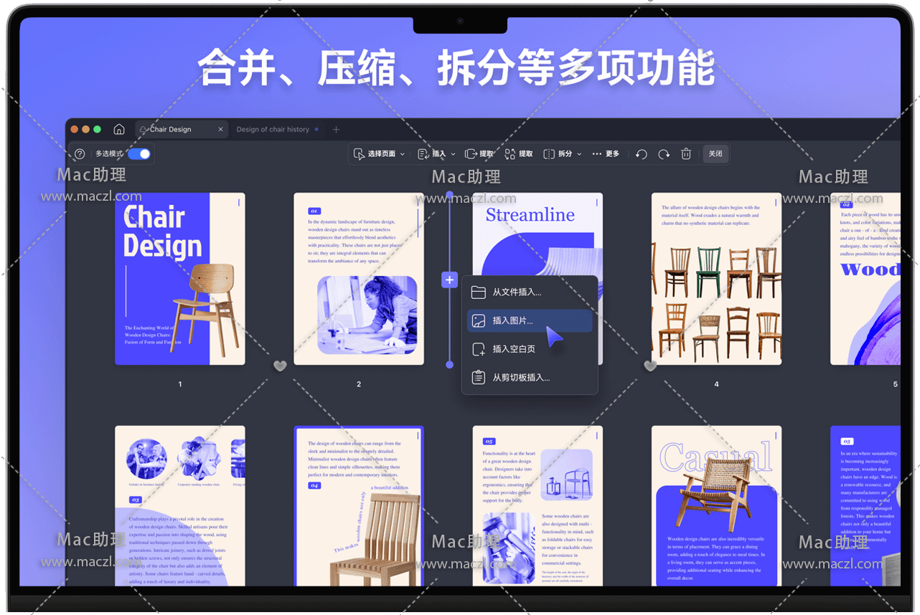
Task: Delete selected pages with the trash icon
Action: tap(686, 154)
